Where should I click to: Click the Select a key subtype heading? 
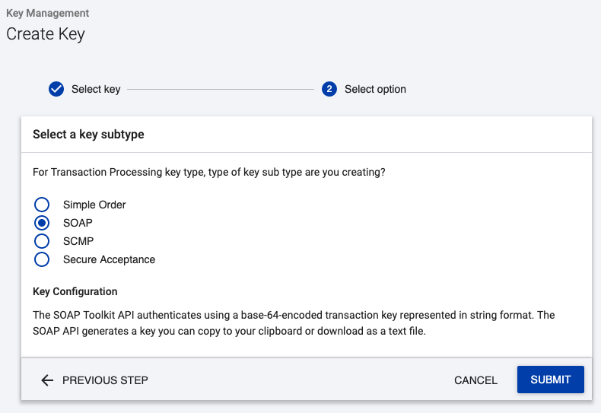click(x=88, y=135)
